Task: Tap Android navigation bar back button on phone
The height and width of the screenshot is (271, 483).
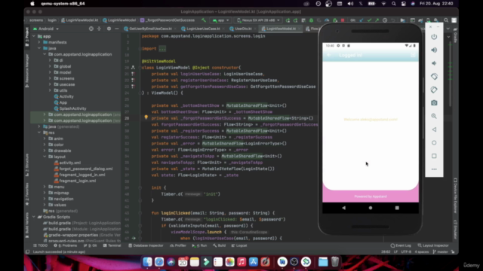Action: tap(344, 208)
